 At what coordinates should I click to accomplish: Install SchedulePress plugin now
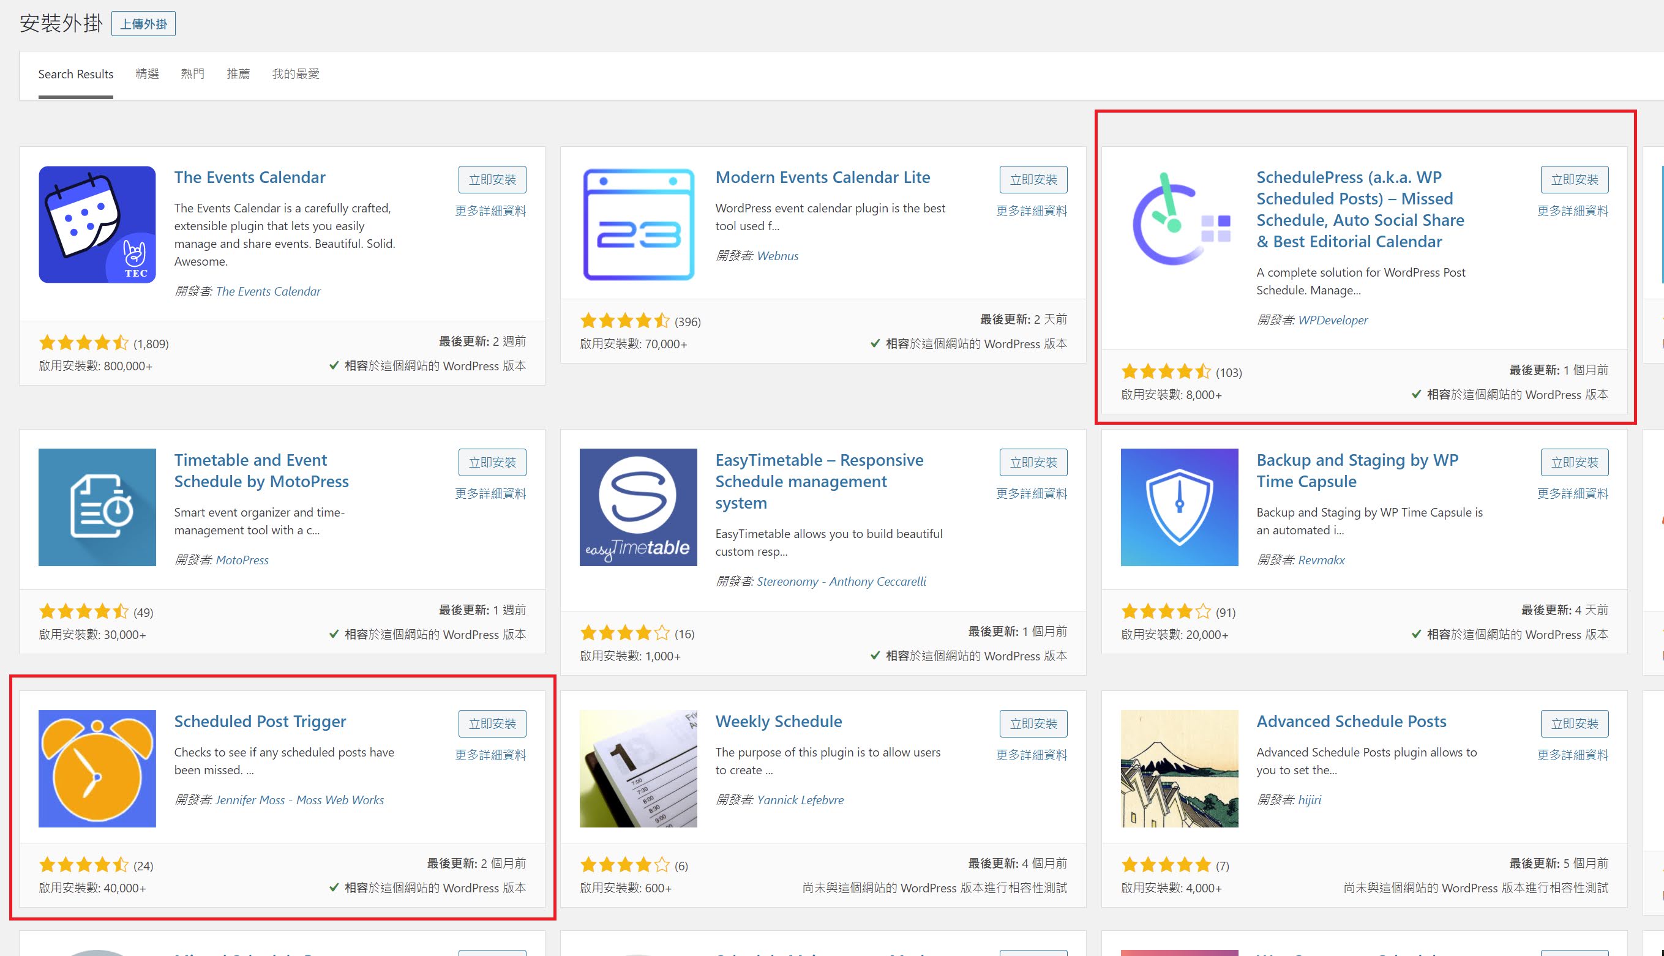1575,180
